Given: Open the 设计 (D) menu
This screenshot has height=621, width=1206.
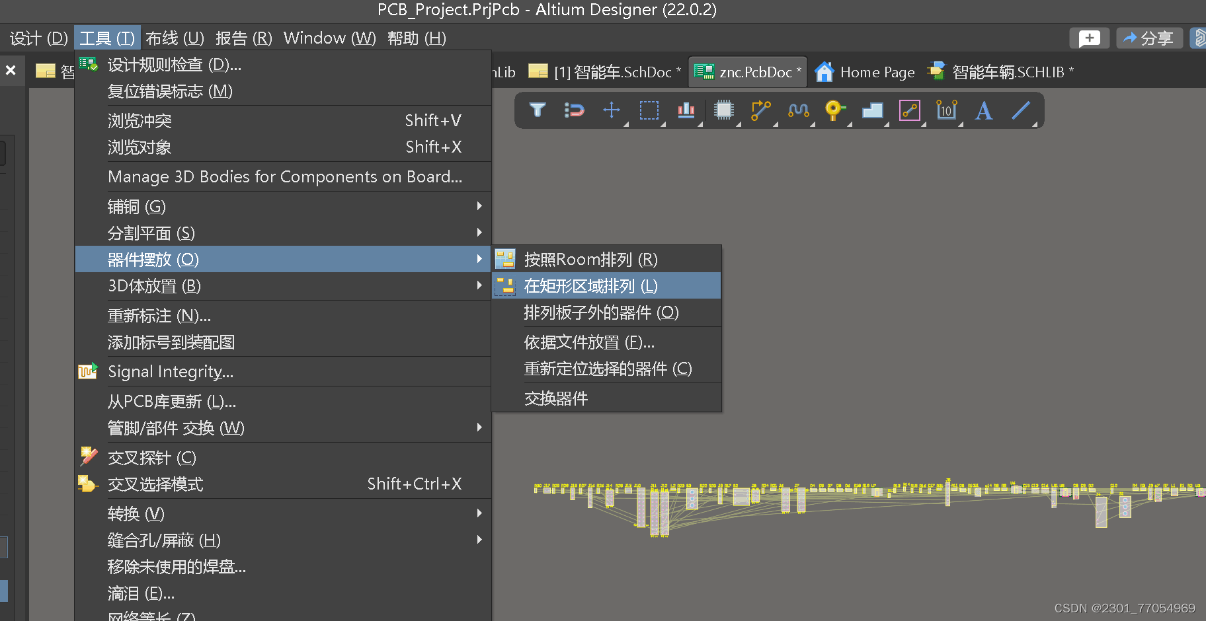Looking at the screenshot, I should [39, 38].
